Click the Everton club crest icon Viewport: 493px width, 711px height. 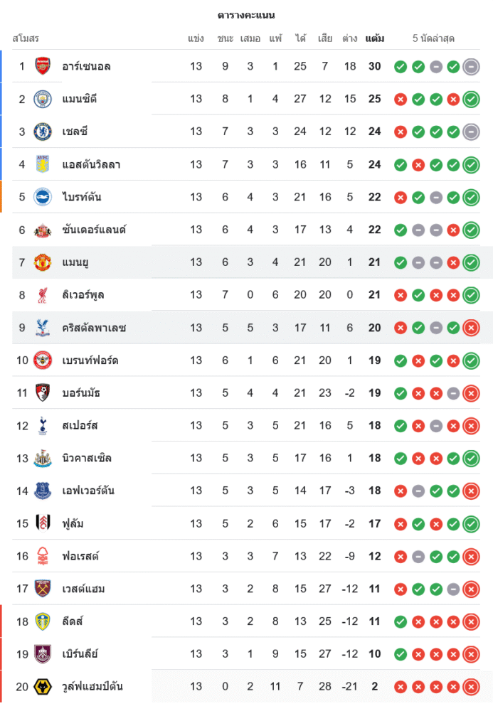click(43, 491)
